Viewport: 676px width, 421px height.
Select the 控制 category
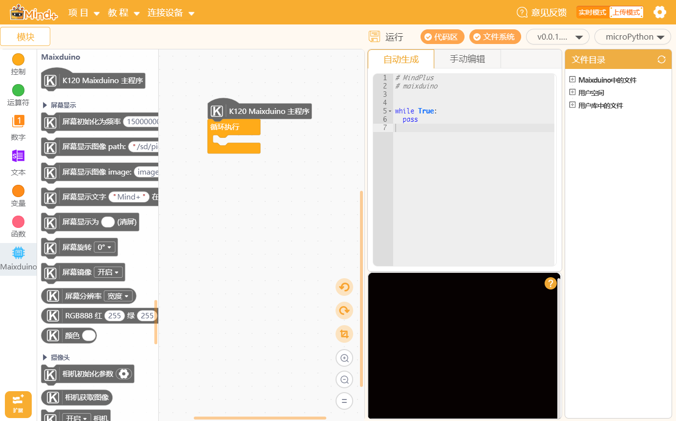[18, 65]
